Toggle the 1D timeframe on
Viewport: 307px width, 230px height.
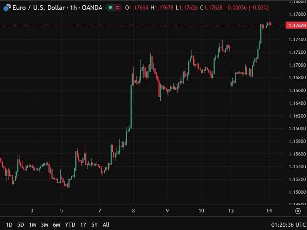pyautogui.click(x=9, y=225)
